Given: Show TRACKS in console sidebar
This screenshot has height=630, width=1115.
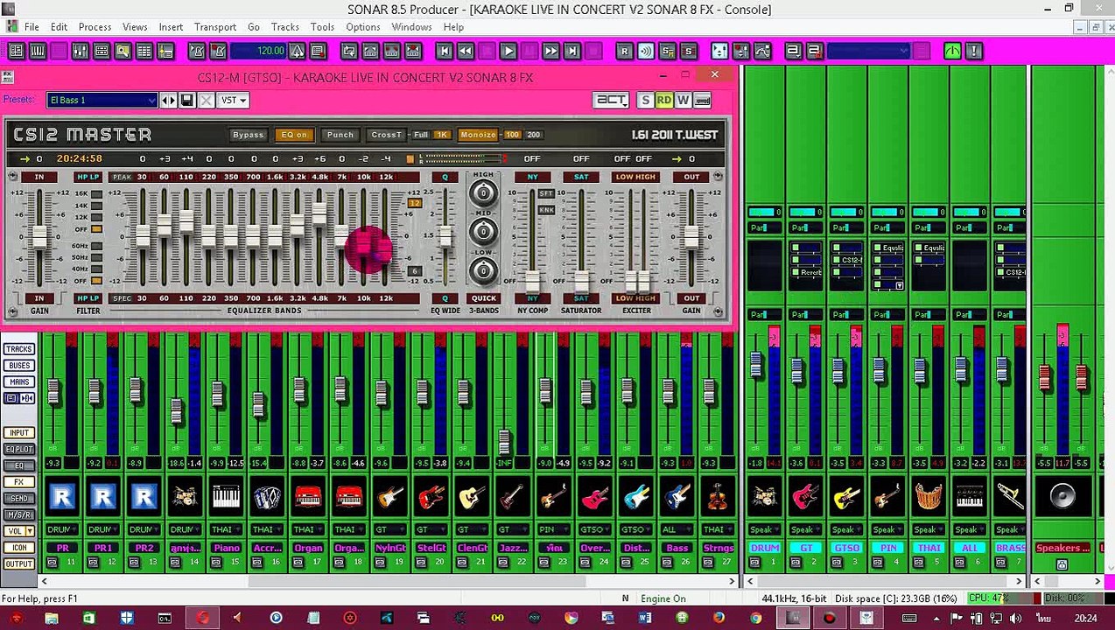Looking at the screenshot, I should click(19, 349).
